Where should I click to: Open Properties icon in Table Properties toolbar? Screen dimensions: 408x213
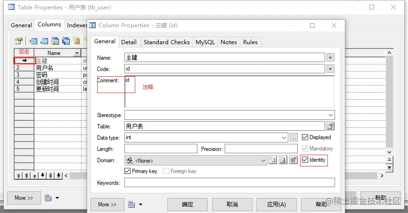[x=19, y=41]
